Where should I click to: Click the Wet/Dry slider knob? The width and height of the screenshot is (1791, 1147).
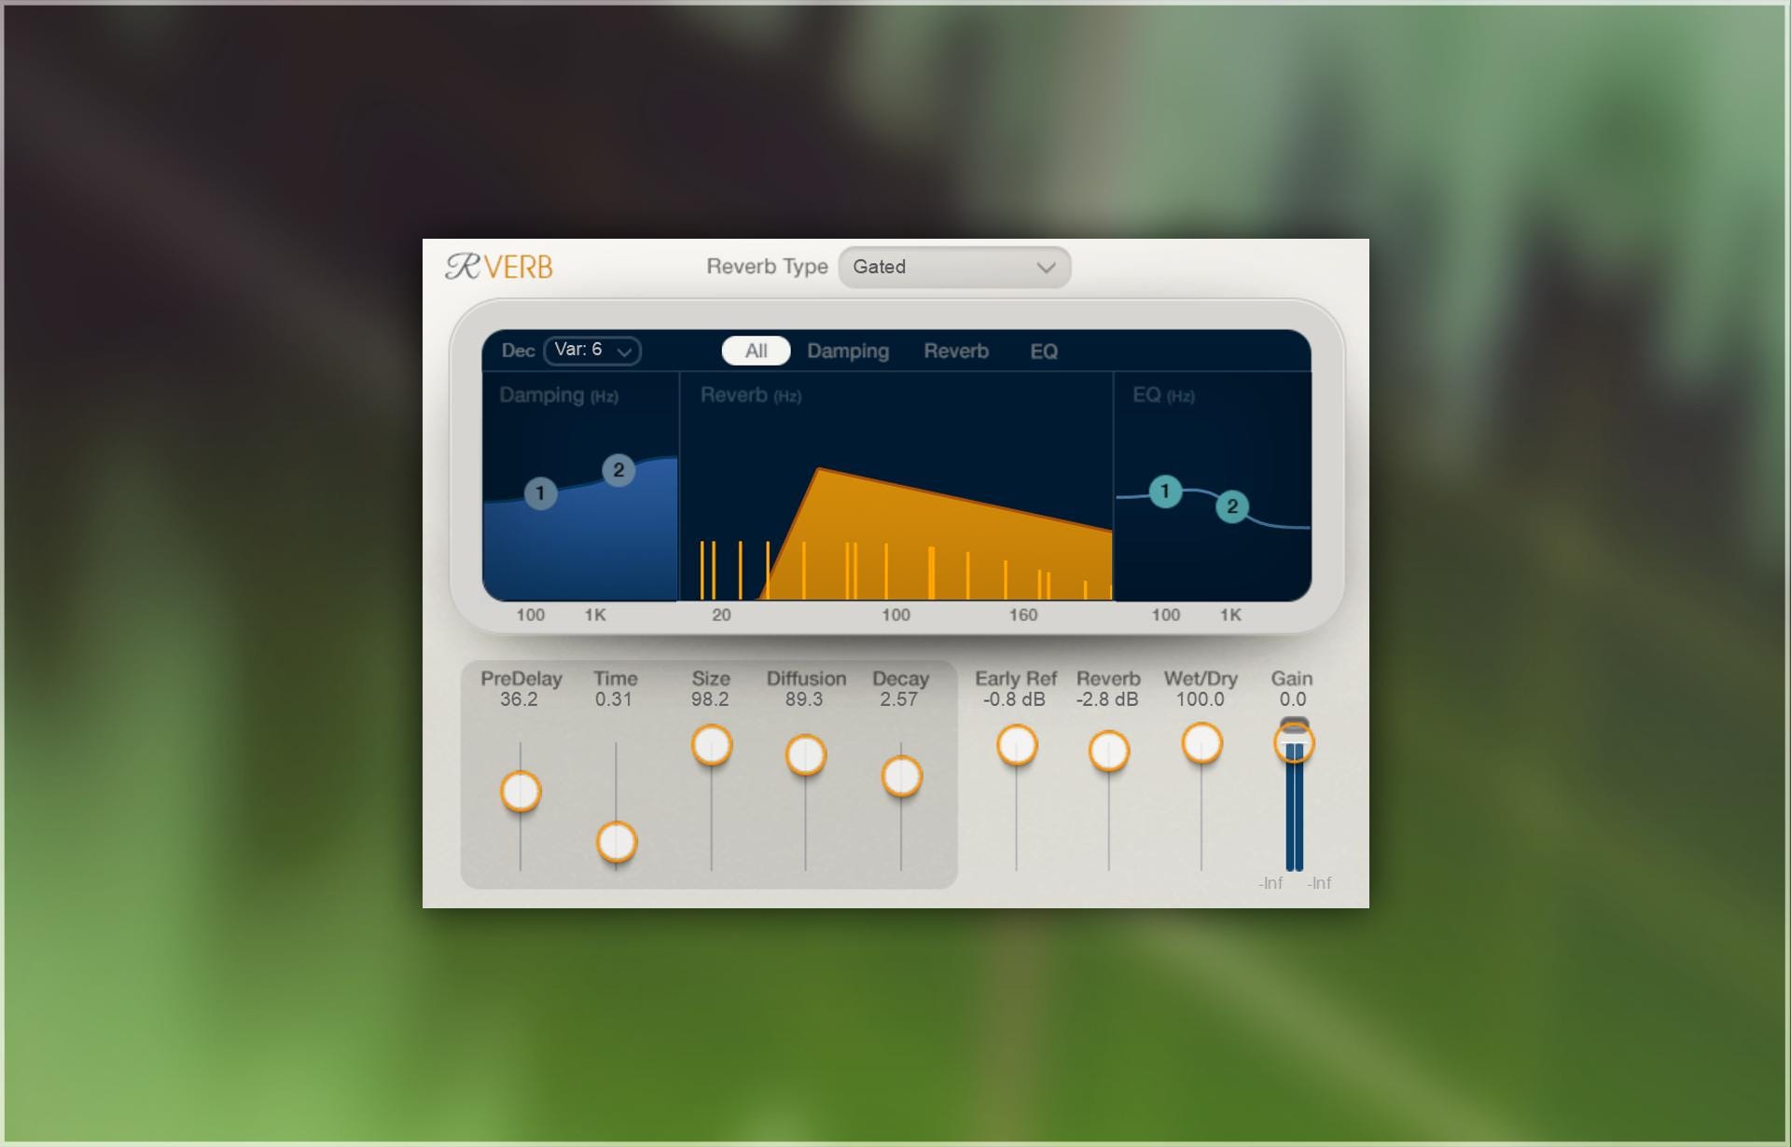1201,743
